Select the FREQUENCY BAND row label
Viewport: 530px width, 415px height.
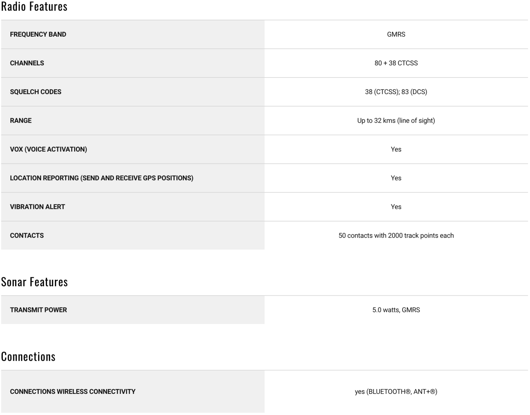38,34
